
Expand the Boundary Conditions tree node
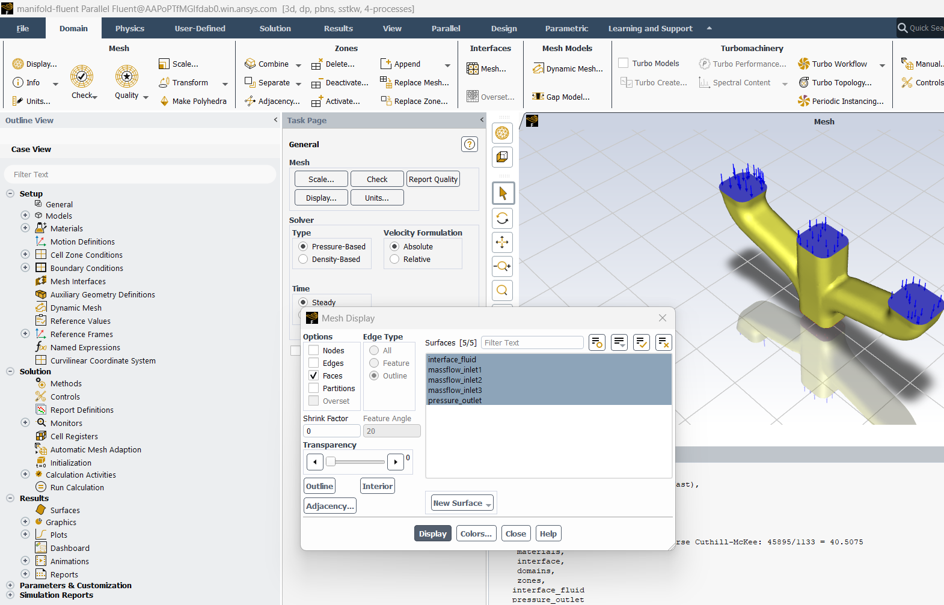[25, 268]
